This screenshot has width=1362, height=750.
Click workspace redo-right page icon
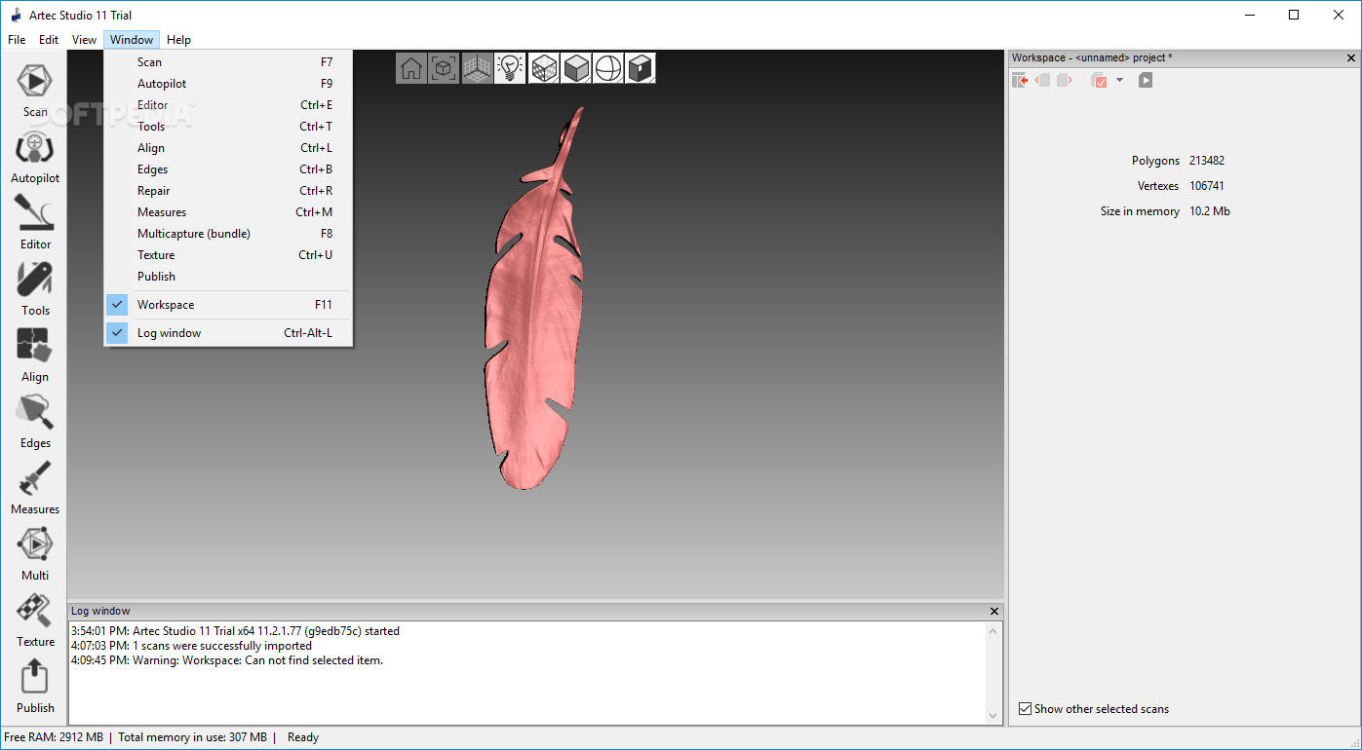click(x=1065, y=80)
